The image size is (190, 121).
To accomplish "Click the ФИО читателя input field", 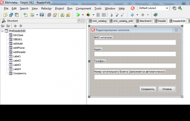I will 135,43.
